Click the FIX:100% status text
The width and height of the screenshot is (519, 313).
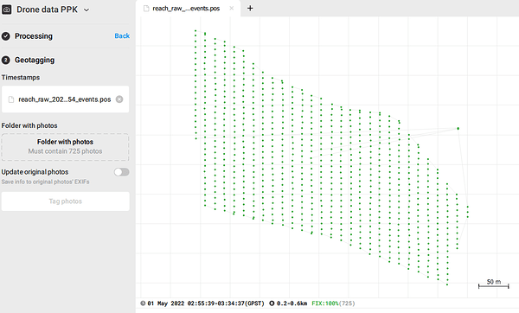click(x=325, y=303)
